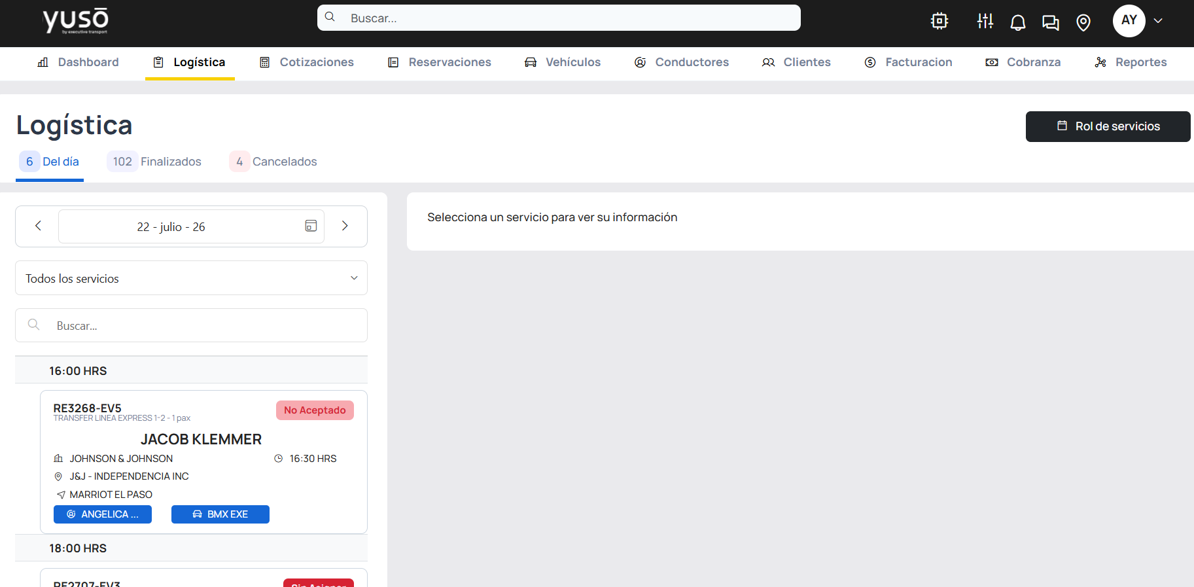Click the 16:00 HRS group header
This screenshot has width=1194, height=587.
[x=191, y=370]
